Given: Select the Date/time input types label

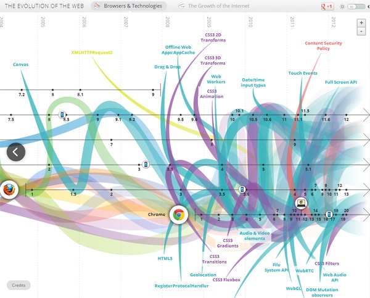Looking at the screenshot, I should (x=253, y=83).
